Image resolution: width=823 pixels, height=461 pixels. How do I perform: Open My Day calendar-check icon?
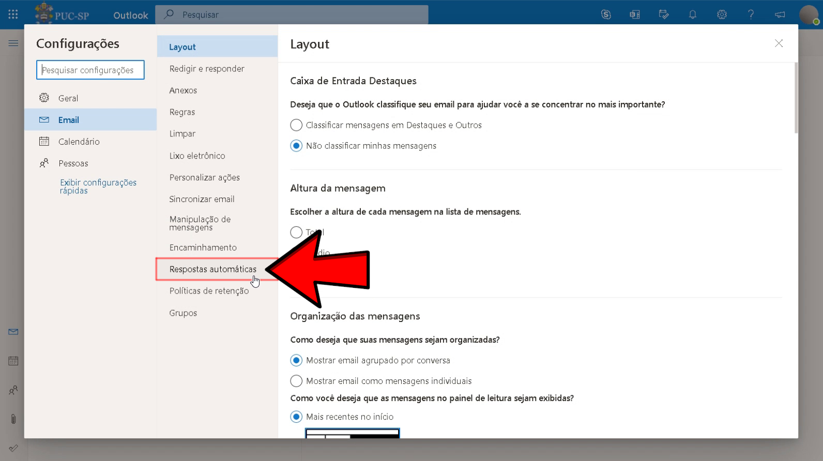click(664, 14)
